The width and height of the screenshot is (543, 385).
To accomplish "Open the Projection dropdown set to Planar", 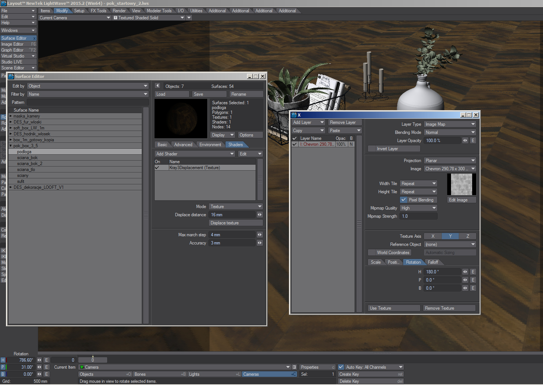I will coord(450,161).
